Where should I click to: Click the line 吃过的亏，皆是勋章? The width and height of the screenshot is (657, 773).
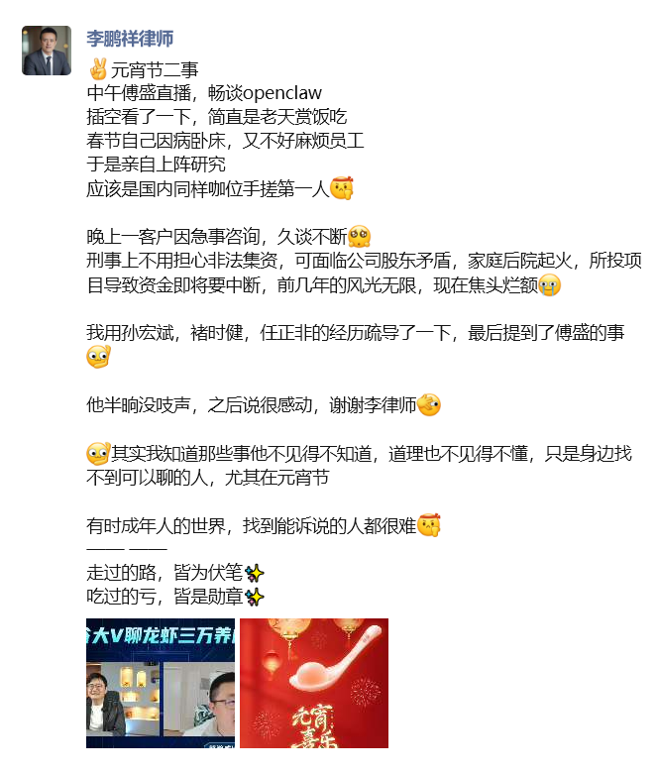164,597
